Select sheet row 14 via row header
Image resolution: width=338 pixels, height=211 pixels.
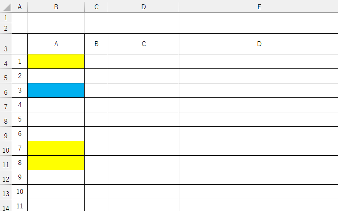pyautogui.click(x=6, y=207)
